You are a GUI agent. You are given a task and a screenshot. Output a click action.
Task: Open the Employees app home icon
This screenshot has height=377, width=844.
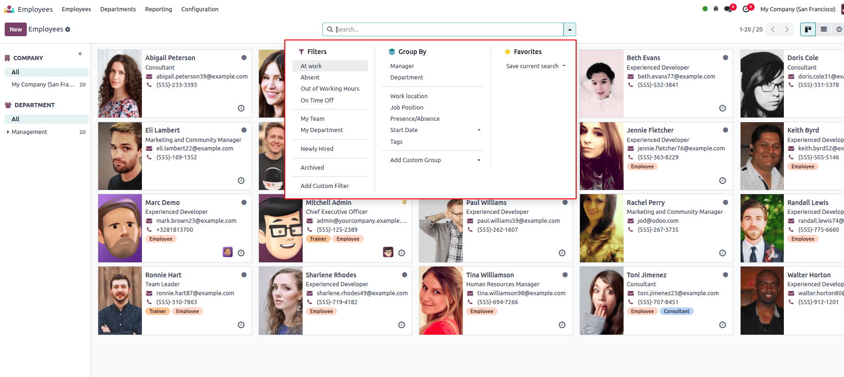(9, 9)
